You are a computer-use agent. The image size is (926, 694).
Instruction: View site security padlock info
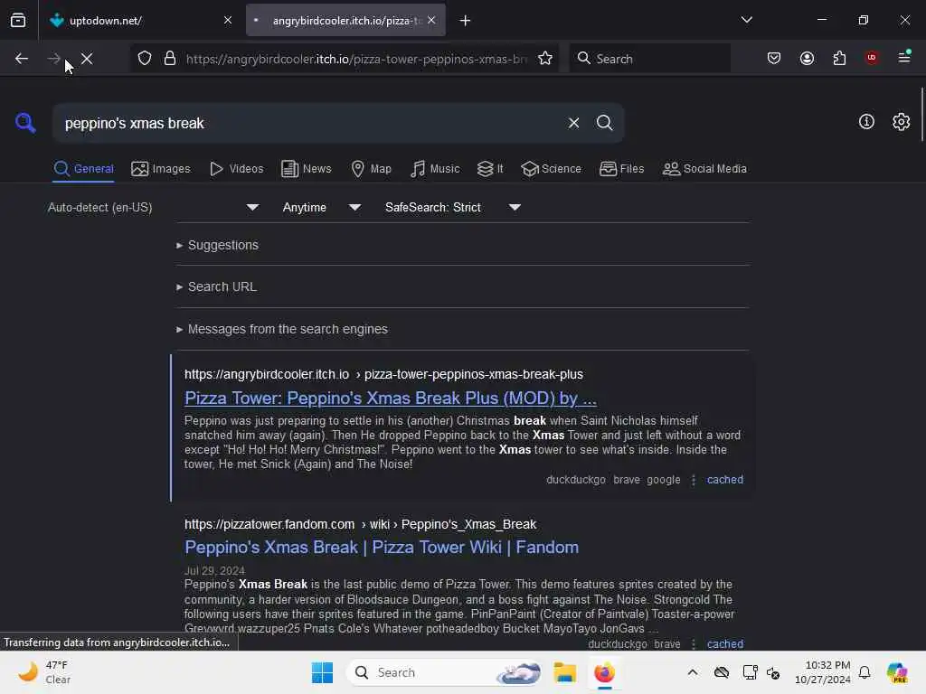pyautogui.click(x=170, y=59)
